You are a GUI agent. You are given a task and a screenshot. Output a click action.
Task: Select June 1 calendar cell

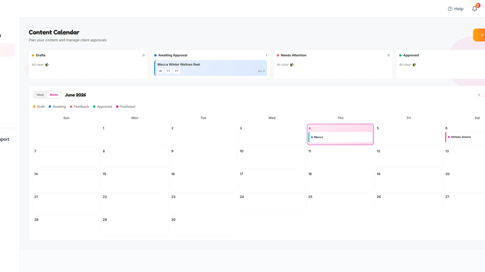135,134
